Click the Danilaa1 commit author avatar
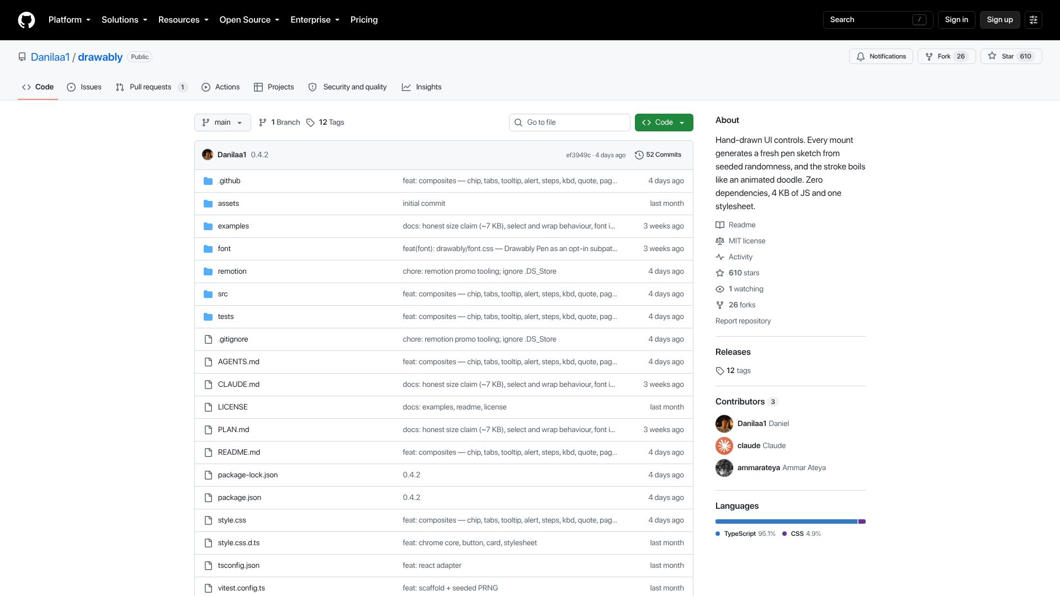 click(208, 155)
